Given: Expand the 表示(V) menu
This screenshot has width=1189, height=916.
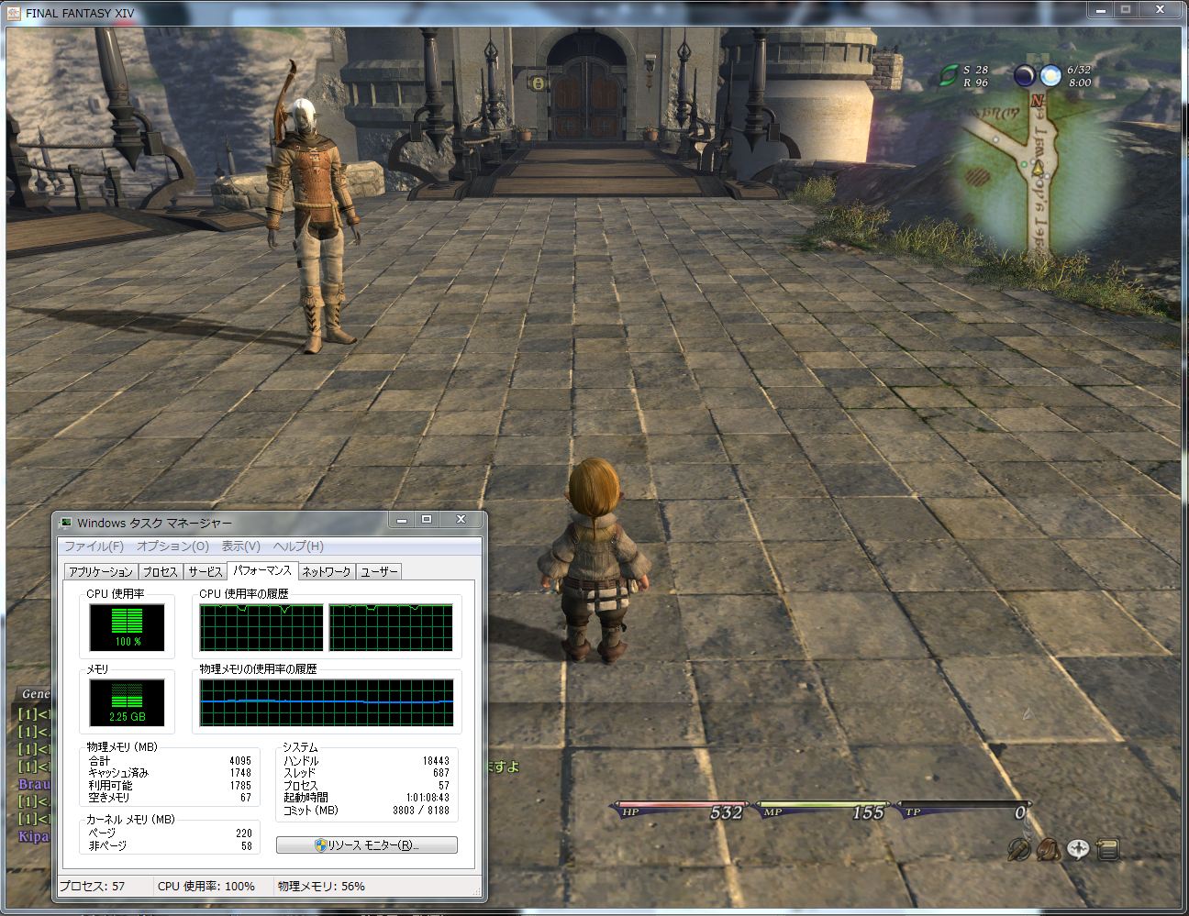Looking at the screenshot, I should [x=240, y=546].
